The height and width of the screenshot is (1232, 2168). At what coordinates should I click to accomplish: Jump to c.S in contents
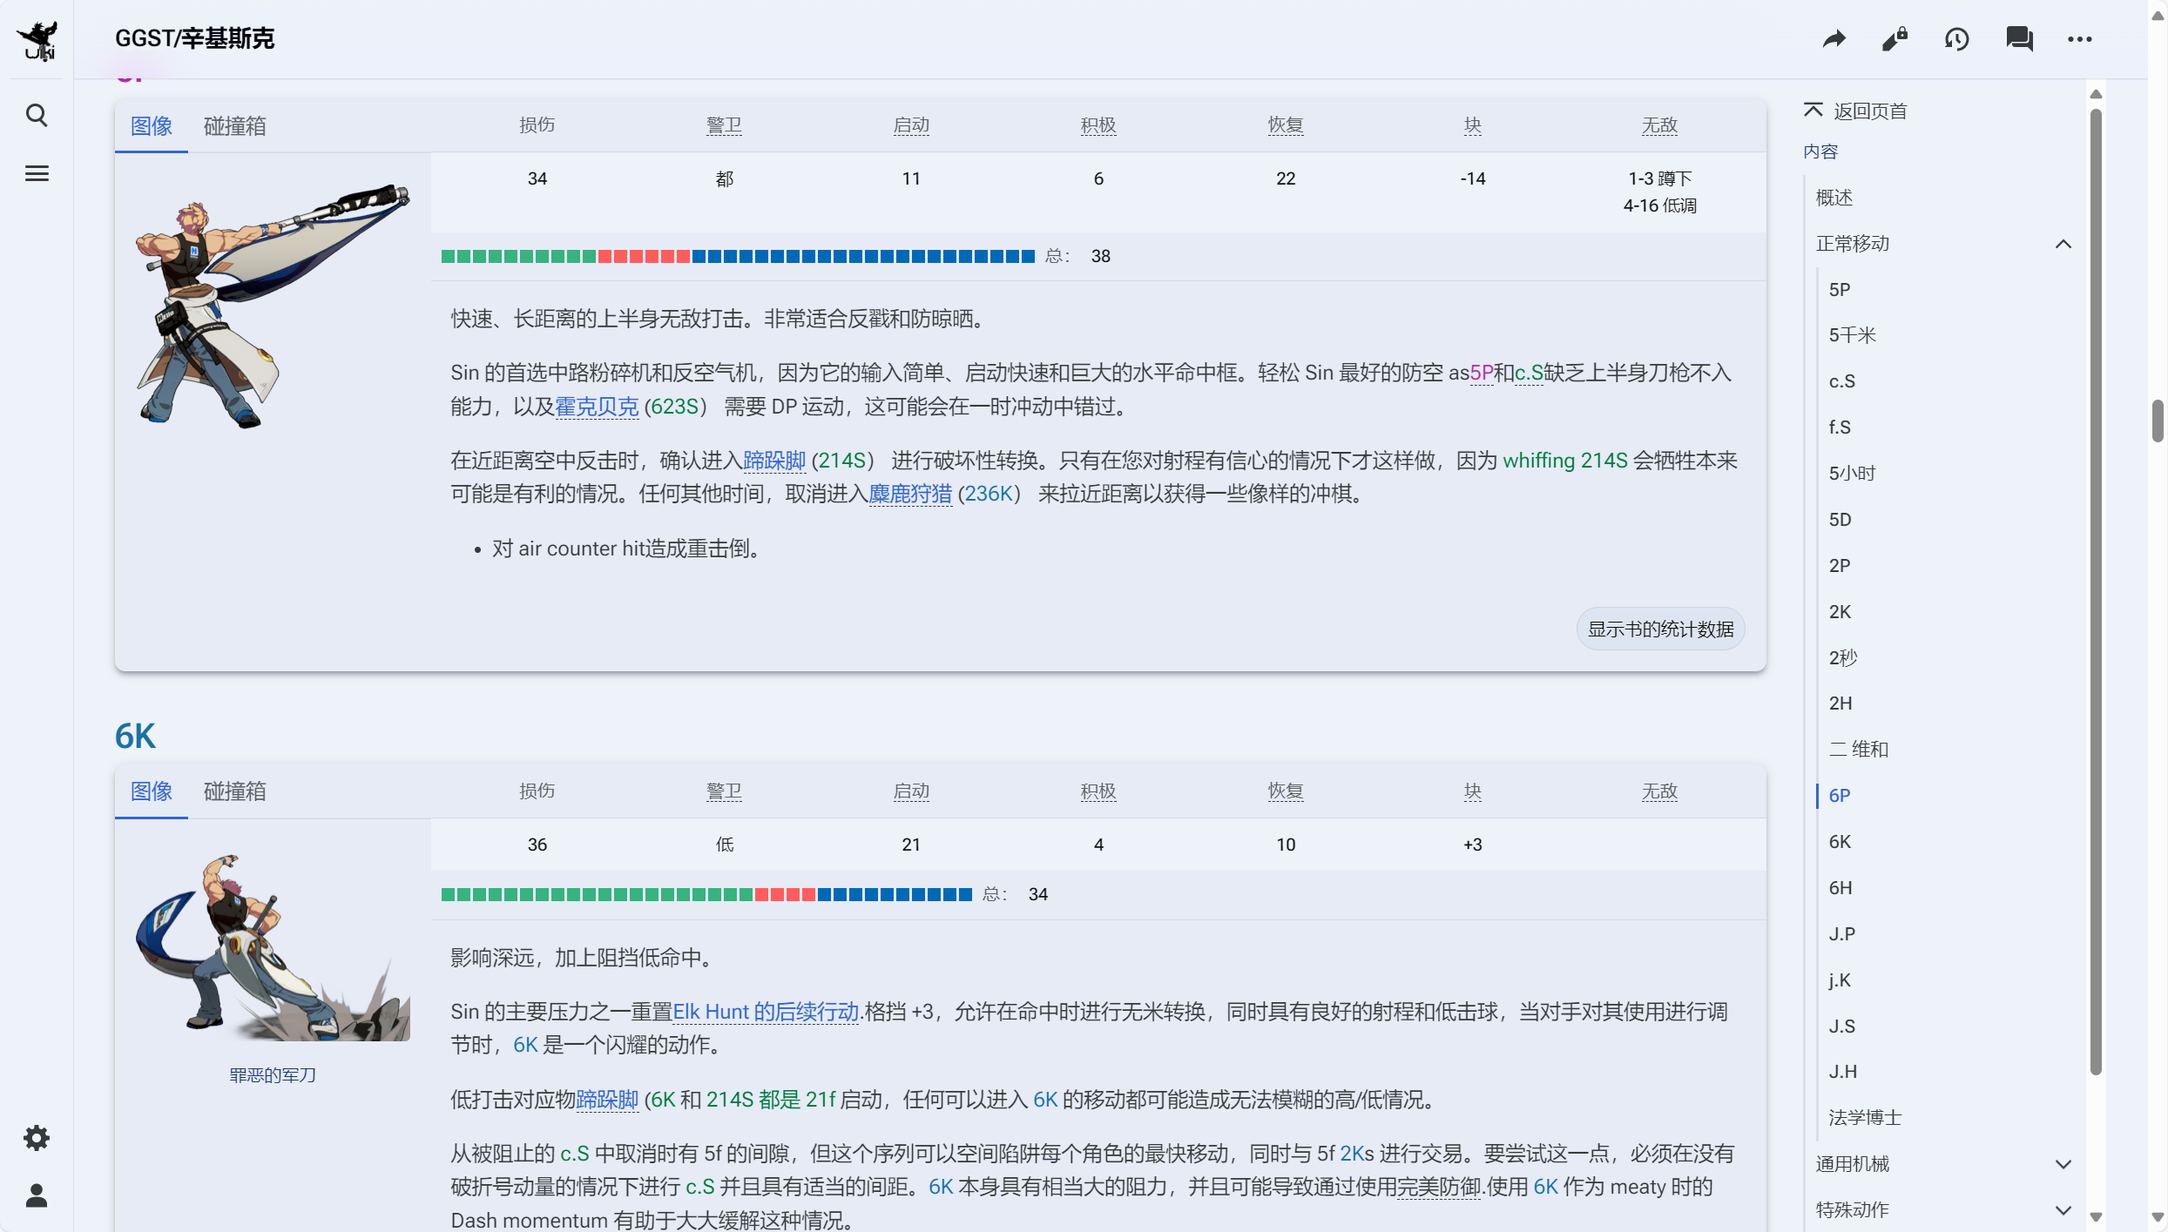1841,381
